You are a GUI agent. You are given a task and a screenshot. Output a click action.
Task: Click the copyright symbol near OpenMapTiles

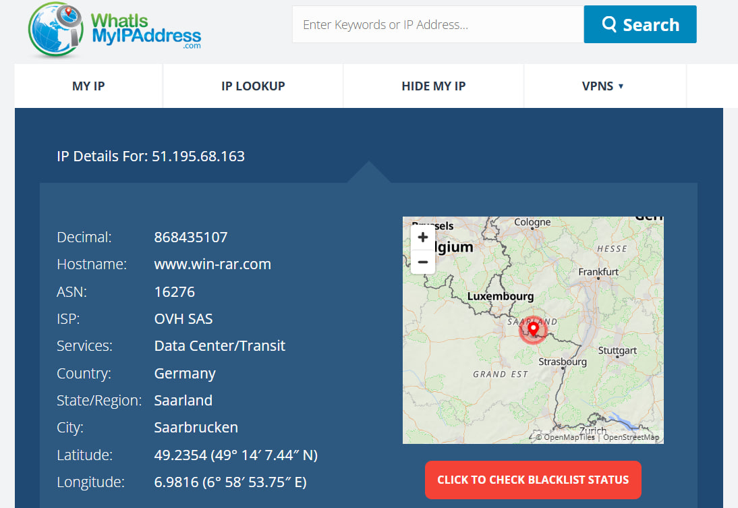point(539,436)
